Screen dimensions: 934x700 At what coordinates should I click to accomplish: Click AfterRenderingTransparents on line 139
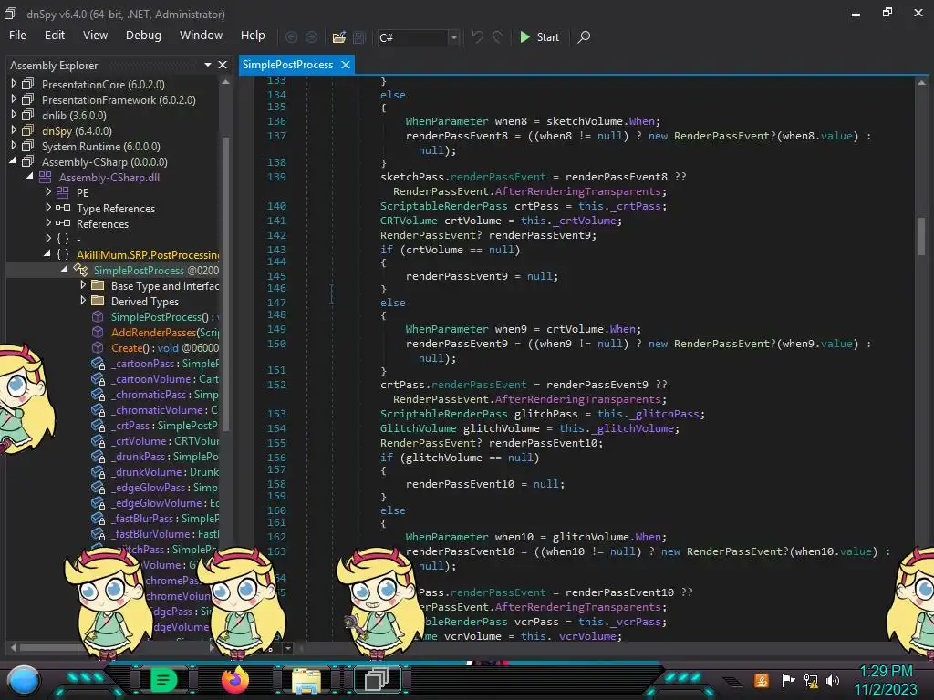(x=580, y=191)
